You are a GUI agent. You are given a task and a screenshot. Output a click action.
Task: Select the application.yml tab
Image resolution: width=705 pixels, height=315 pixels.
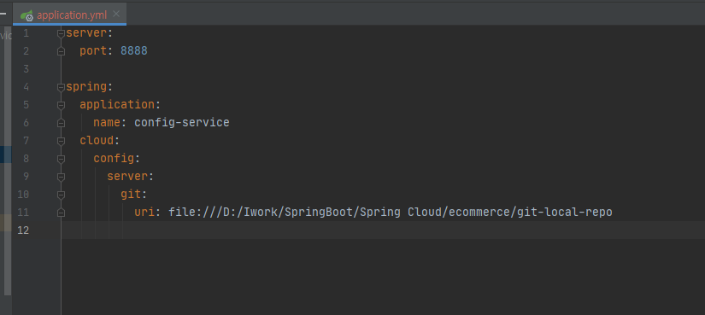[x=70, y=15]
